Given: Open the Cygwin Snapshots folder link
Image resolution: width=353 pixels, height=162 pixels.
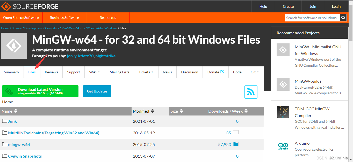Looking at the screenshot, I should pyautogui.click(x=25, y=156).
